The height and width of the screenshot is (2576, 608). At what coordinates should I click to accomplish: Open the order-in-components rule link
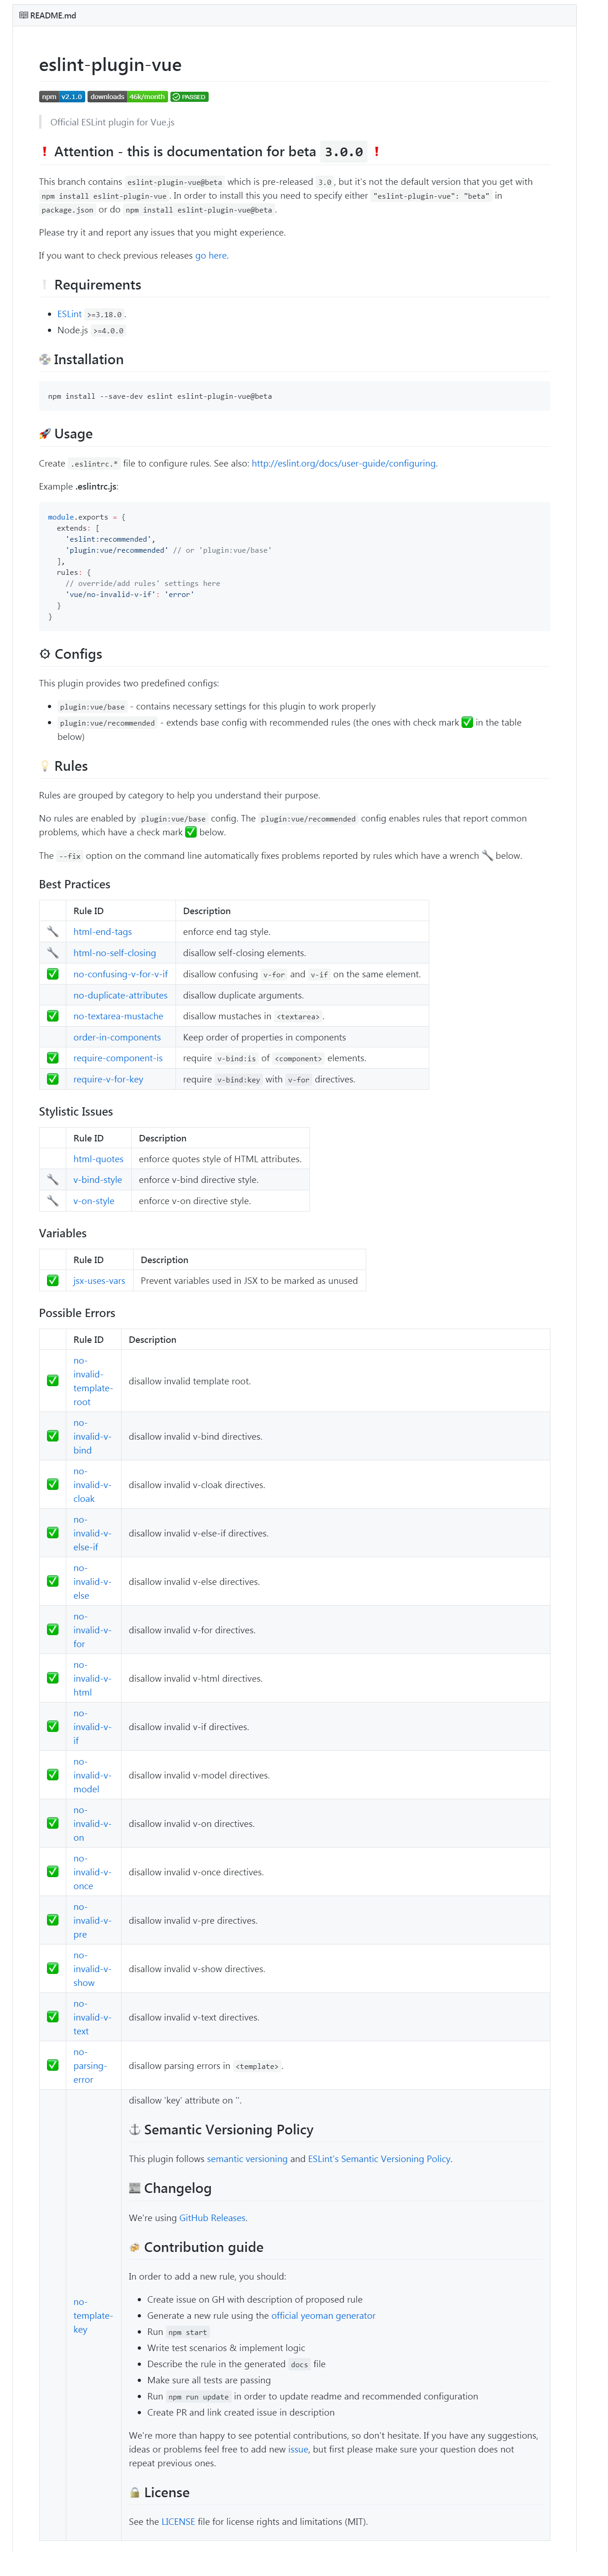pos(117,1038)
